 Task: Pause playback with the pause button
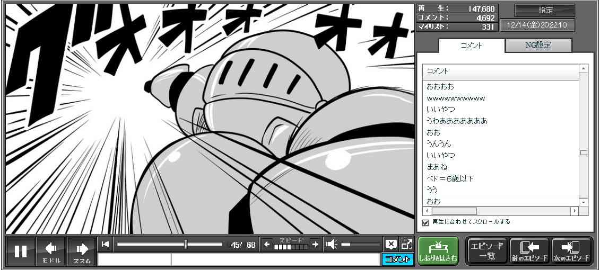(21, 251)
